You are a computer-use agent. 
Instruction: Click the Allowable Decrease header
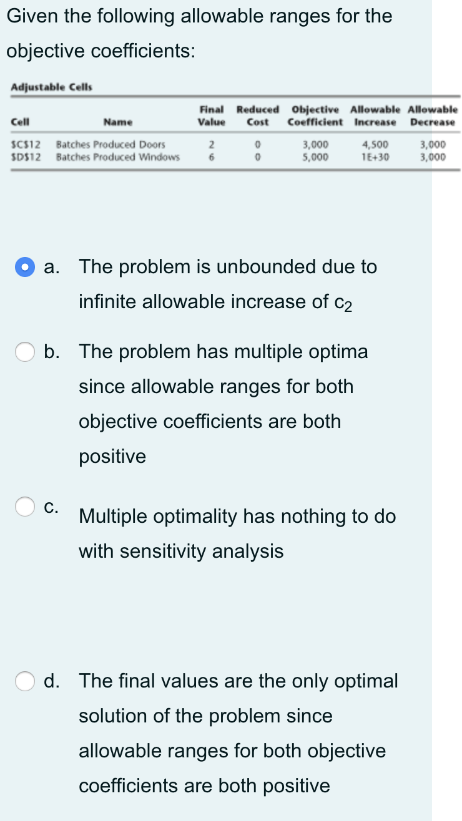(x=432, y=115)
